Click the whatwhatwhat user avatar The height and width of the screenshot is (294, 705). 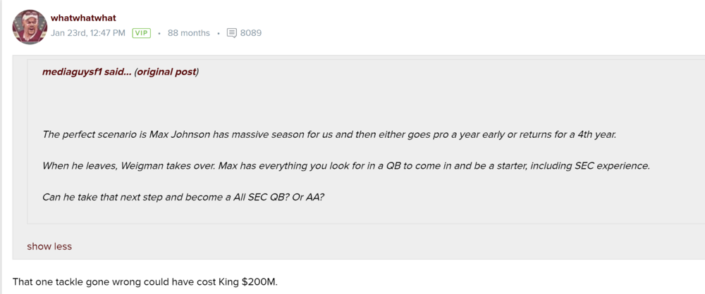[x=30, y=27]
